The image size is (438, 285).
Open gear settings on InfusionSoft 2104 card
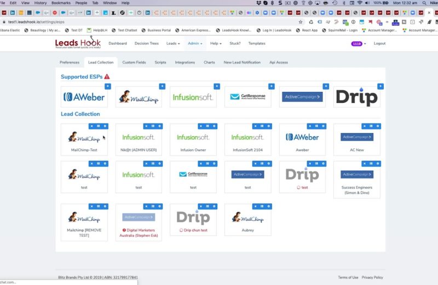[269, 126]
